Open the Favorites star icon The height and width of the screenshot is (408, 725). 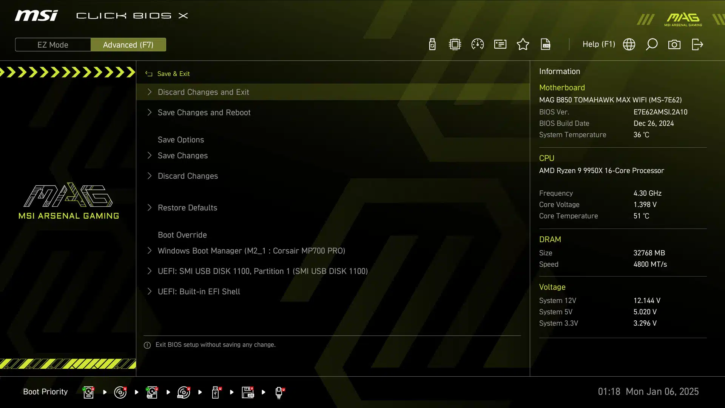point(523,45)
